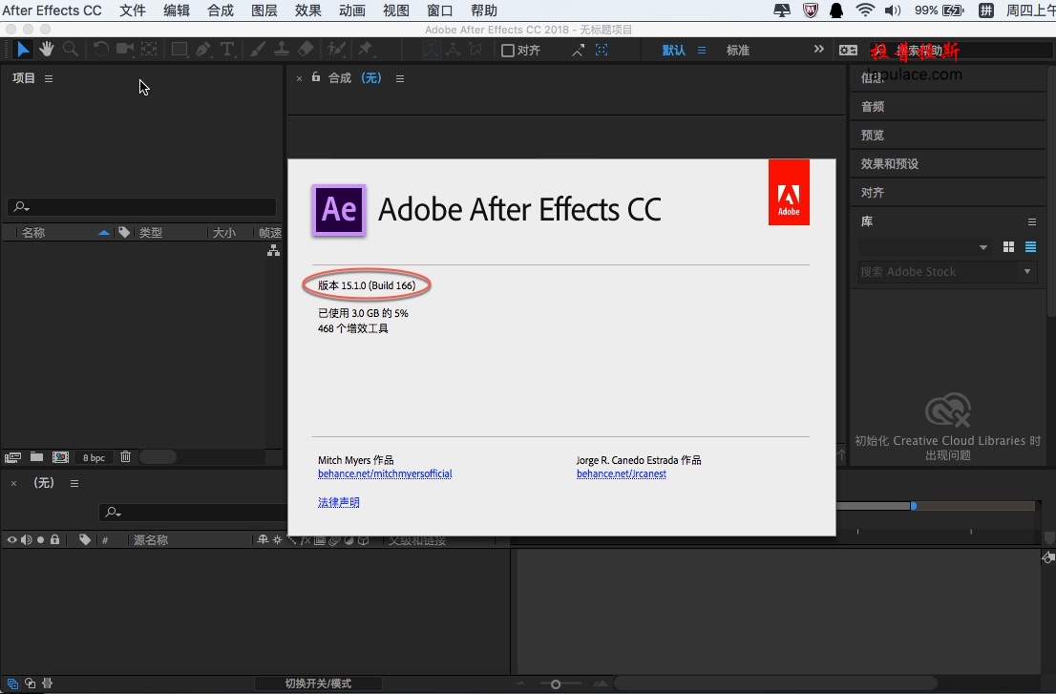Toggle composition panel lock icon
Image resolution: width=1056 pixels, height=694 pixels.
coord(316,77)
